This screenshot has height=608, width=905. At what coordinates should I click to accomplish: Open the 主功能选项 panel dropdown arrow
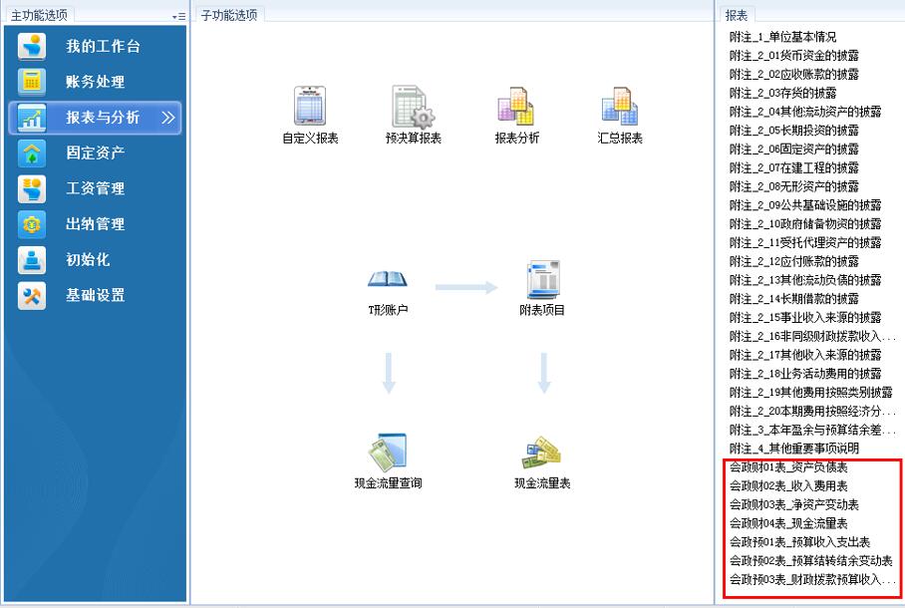tap(178, 17)
